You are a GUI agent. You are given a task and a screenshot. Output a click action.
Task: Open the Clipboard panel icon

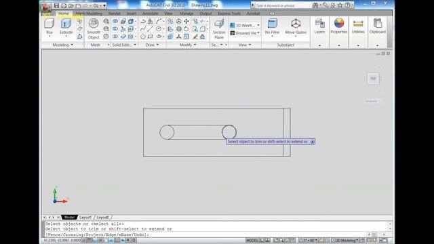[378, 23]
